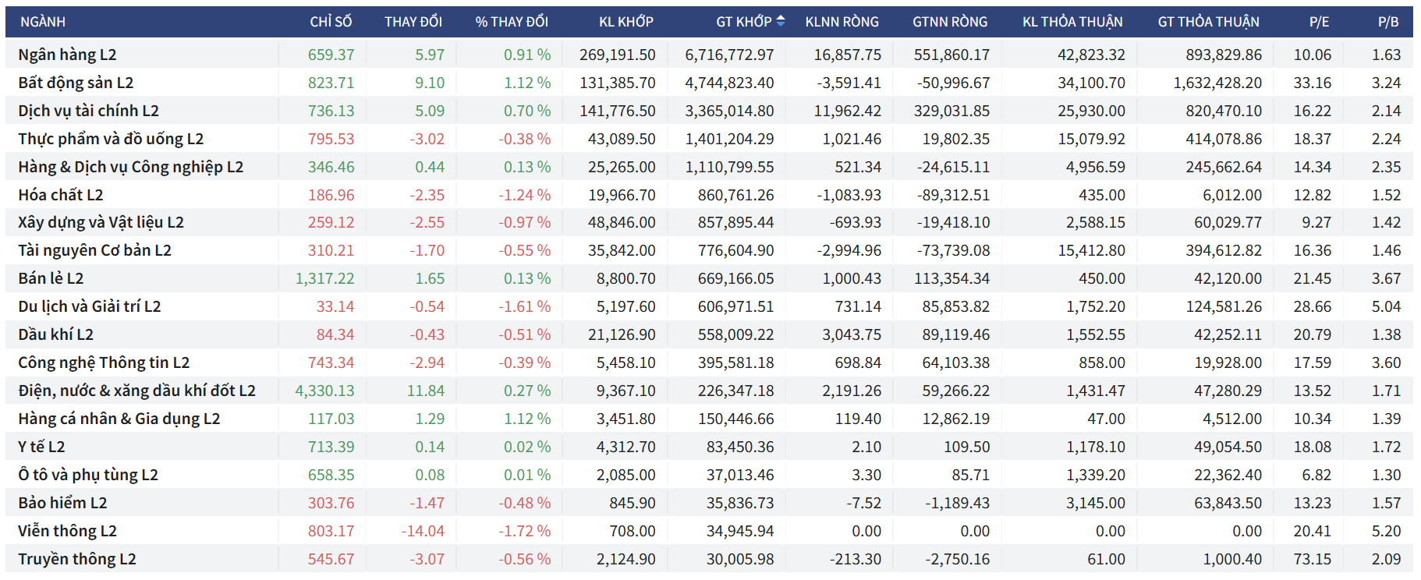This screenshot has height=580, width=1421.
Task: Select the Bất động sản L2 sector
Action: point(76,83)
